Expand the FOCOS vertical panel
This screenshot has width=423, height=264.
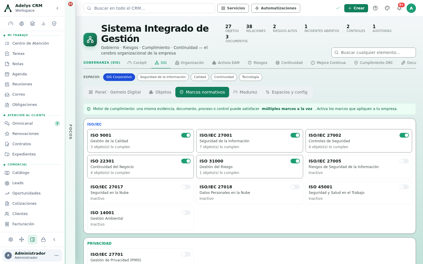pos(70,132)
